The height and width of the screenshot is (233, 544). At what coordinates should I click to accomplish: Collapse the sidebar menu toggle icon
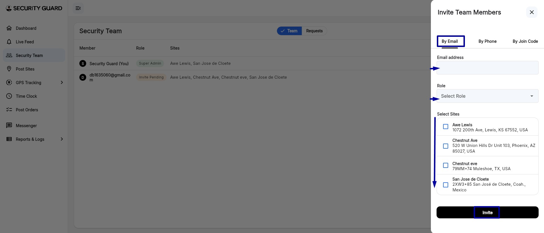click(x=78, y=8)
